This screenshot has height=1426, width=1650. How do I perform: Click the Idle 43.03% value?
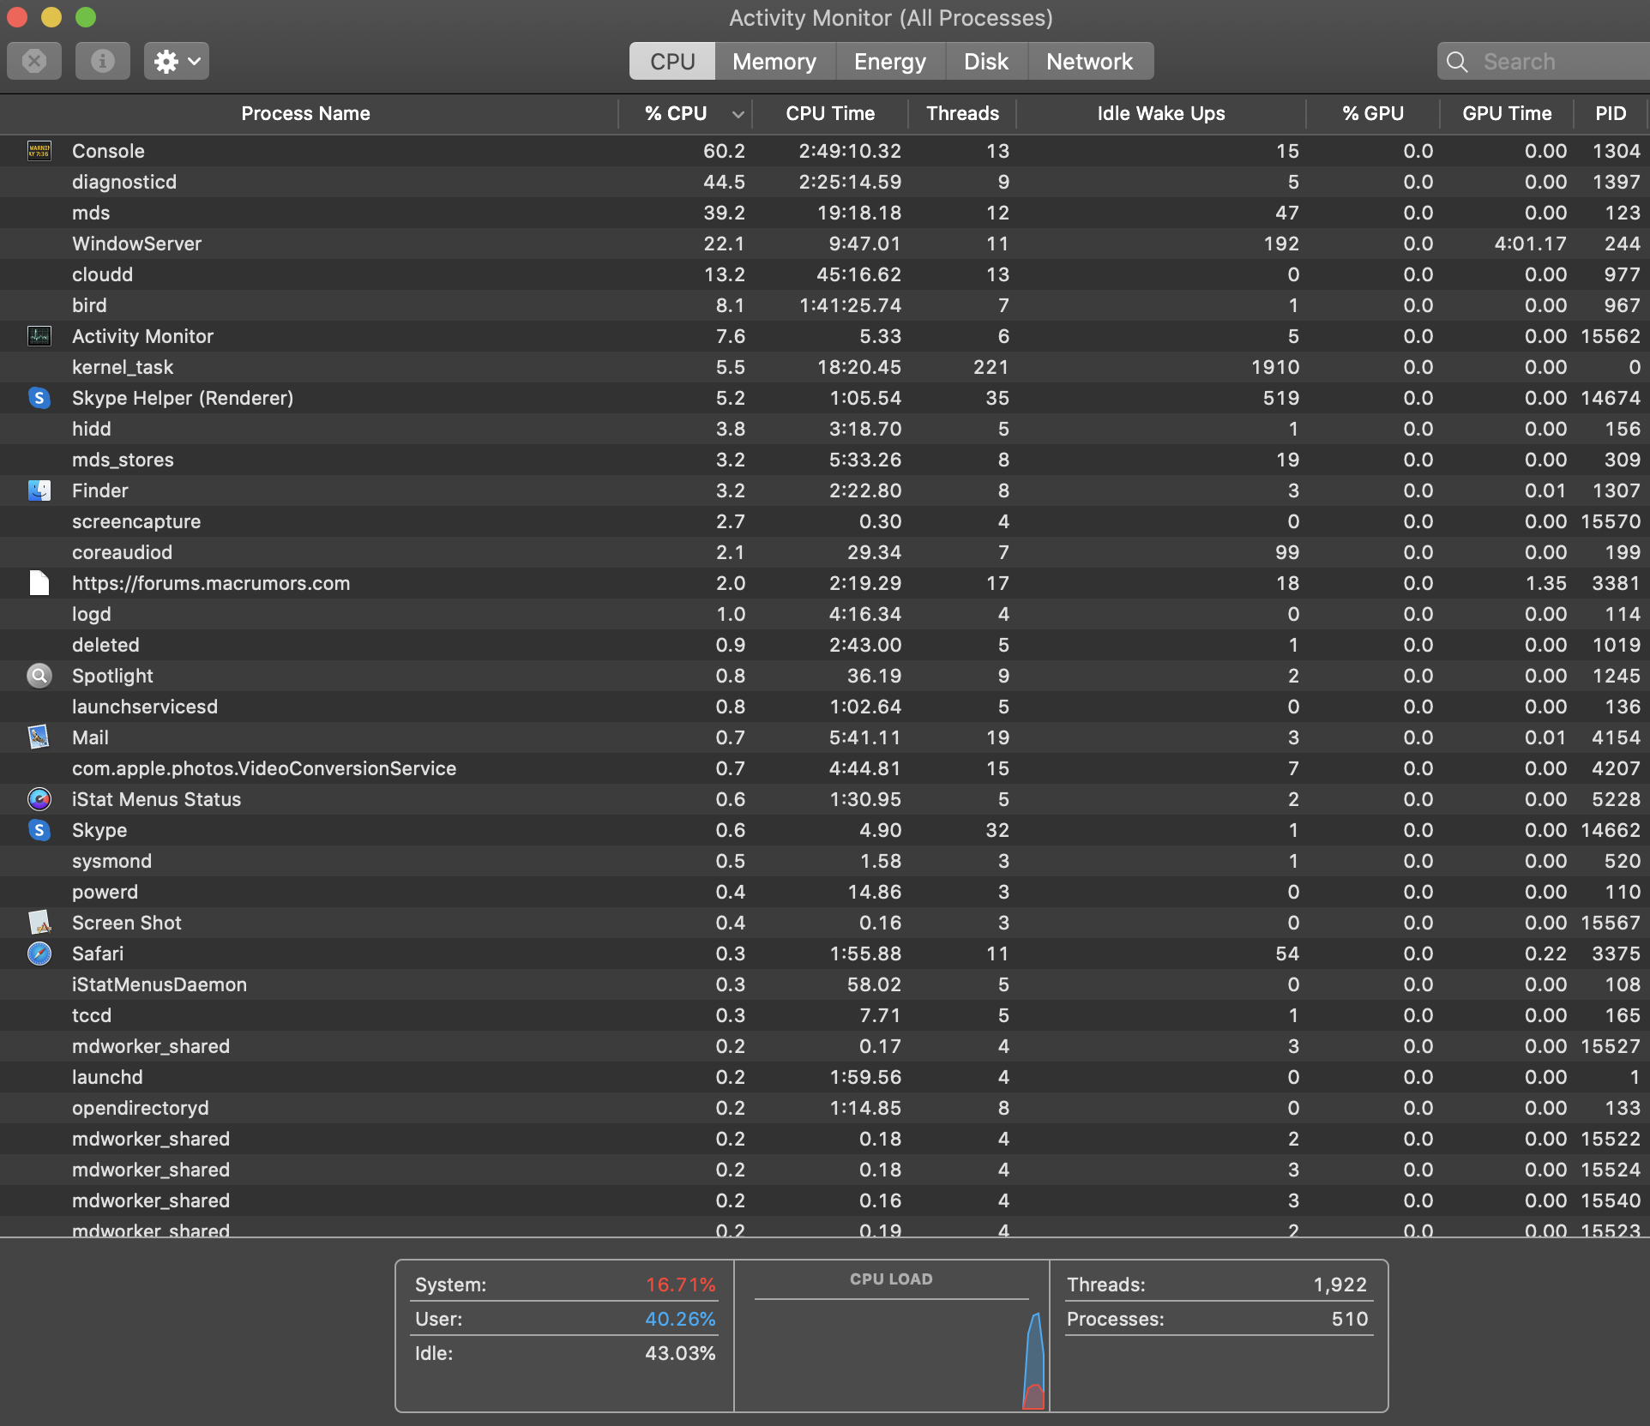point(680,1353)
